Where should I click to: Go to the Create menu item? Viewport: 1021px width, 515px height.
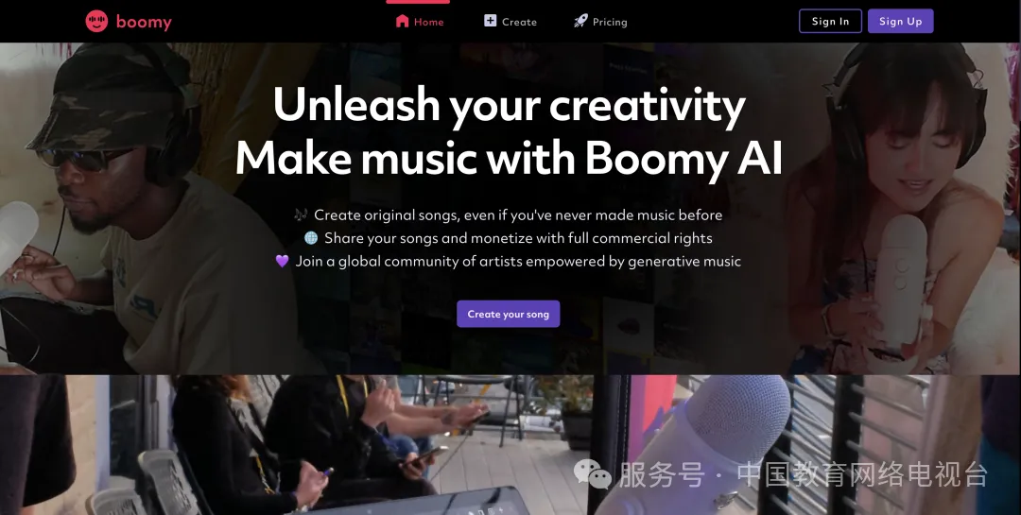[519, 22]
